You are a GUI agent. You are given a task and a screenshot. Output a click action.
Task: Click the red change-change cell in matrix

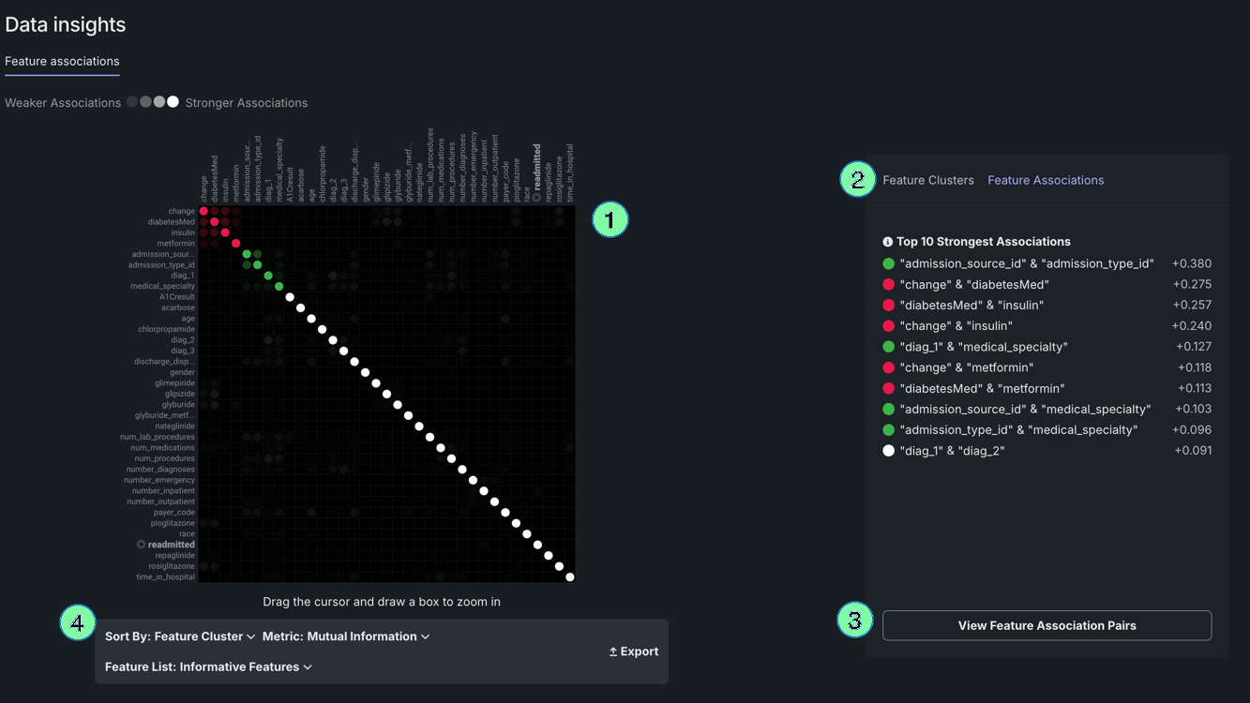pyautogui.click(x=203, y=211)
